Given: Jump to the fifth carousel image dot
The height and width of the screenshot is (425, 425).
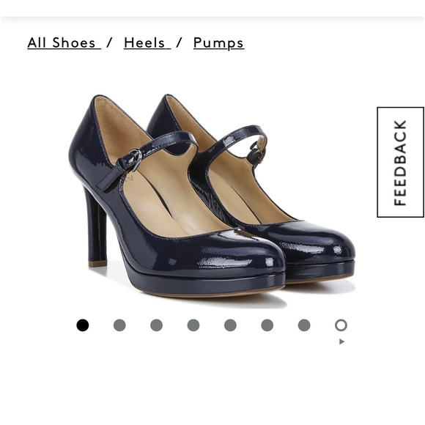Looking at the screenshot, I should point(230,325).
